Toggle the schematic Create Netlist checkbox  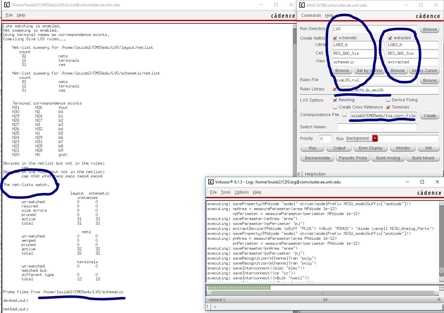(x=335, y=38)
